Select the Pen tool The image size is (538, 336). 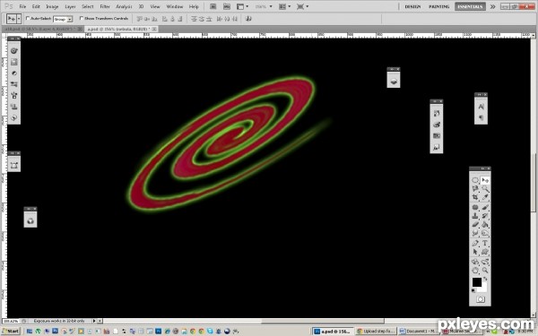coord(475,243)
